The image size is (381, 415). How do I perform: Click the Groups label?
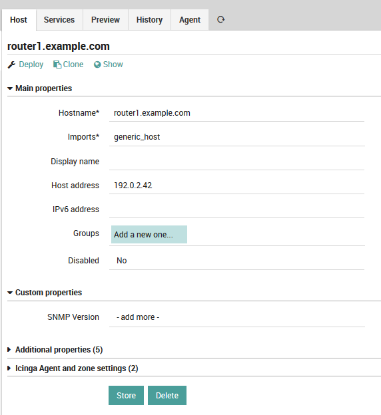pos(86,233)
